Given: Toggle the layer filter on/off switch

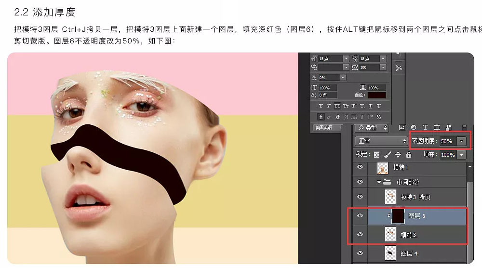Looking at the screenshot, I should click(x=464, y=127).
